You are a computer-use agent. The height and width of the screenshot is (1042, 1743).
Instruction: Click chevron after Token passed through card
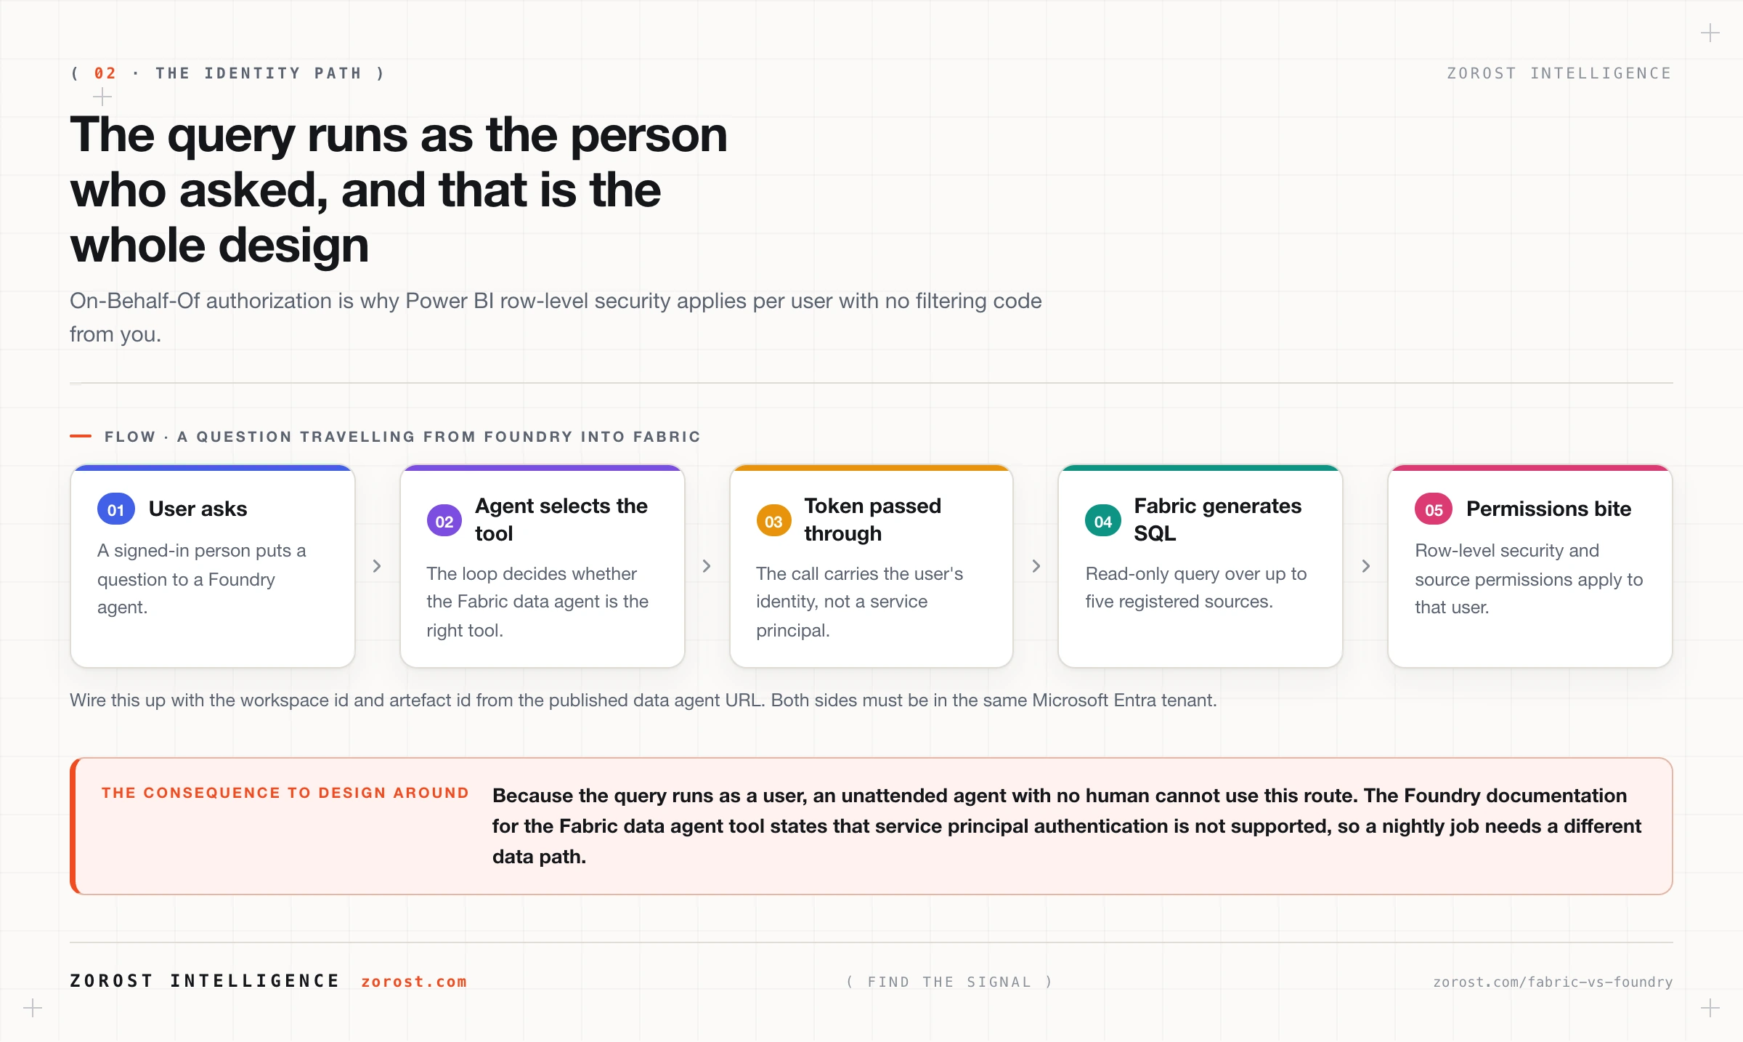[1036, 566]
